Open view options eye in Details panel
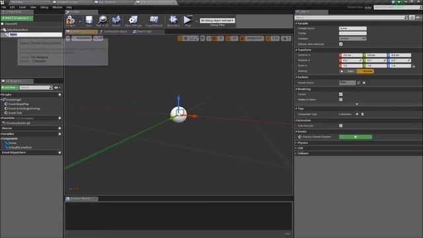Image resolution: width=423 pixels, height=238 pixels. click(x=418, y=18)
